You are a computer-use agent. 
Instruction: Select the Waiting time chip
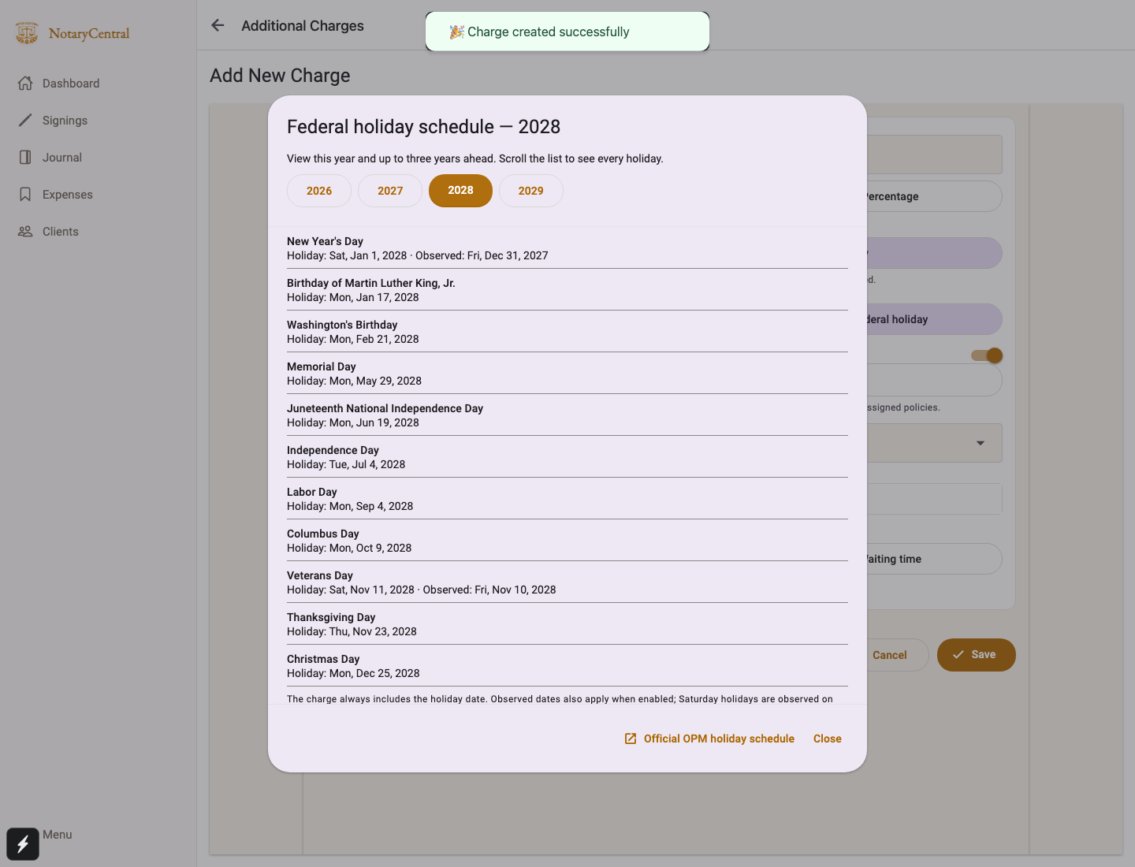pos(934,559)
